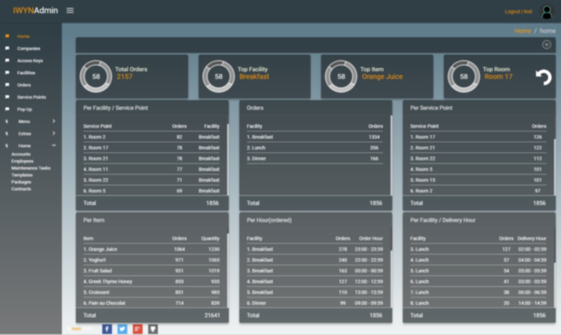Click the Home breadcrumb link
Screen dimensions: 561x335
(522, 31)
